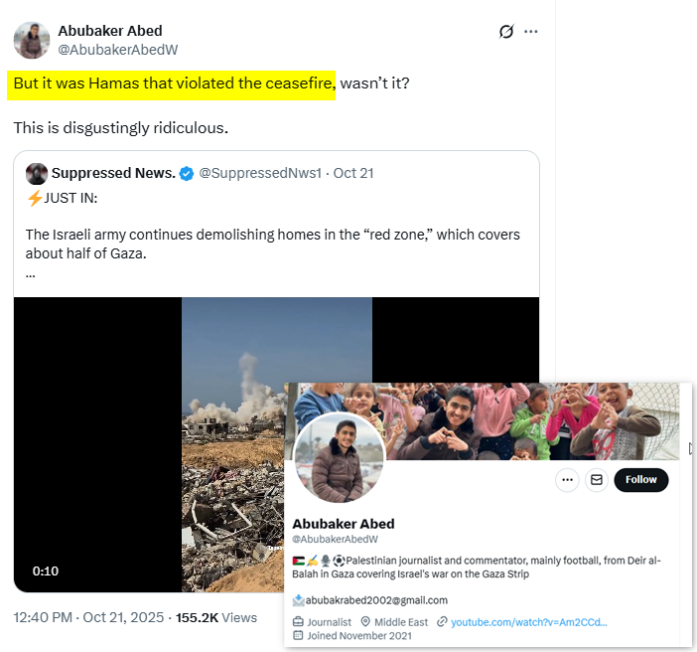Click Abubaker Abed's avatar on the tweet
Screen dimensions: 697x652
pos(32,40)
